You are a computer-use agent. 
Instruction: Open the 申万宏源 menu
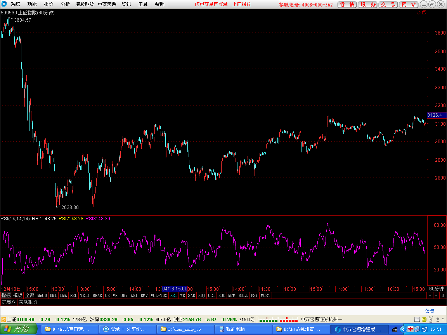[x=107, y=4]
